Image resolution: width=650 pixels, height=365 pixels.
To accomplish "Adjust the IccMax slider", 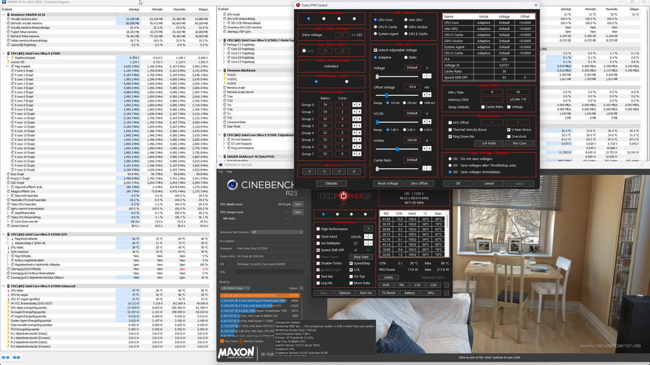I will (397, 149).
